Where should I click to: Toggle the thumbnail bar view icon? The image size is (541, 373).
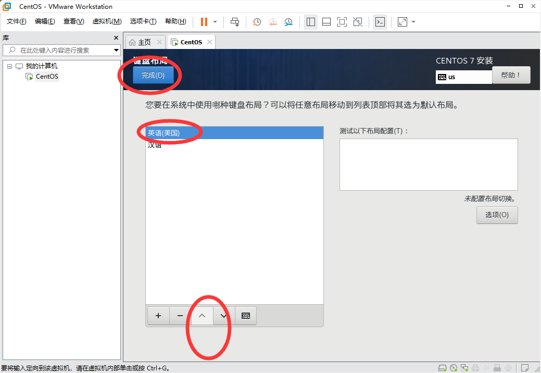point(326,22)
